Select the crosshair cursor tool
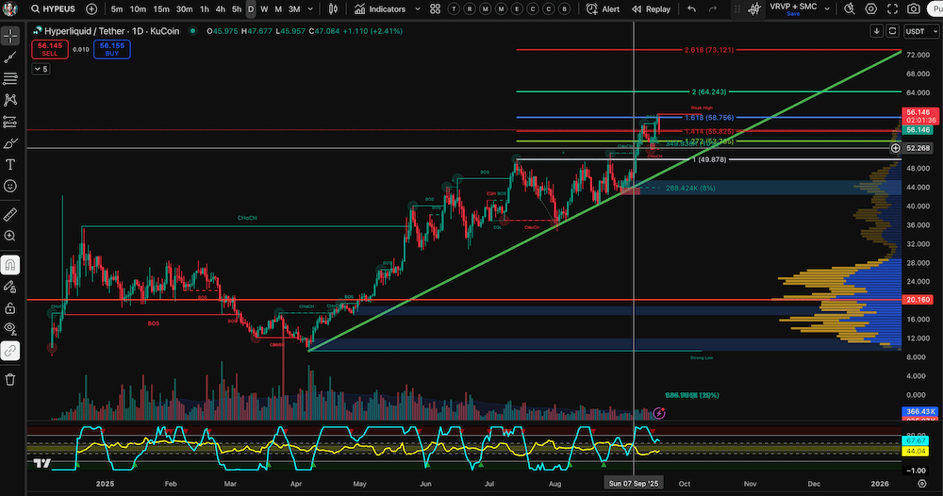The width and height of the screenshot is (943, 496). coord(10,37)
